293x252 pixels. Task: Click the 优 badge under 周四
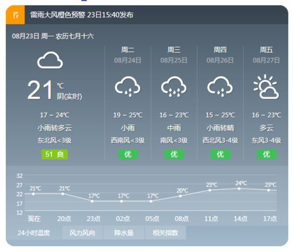pos(220,154)
